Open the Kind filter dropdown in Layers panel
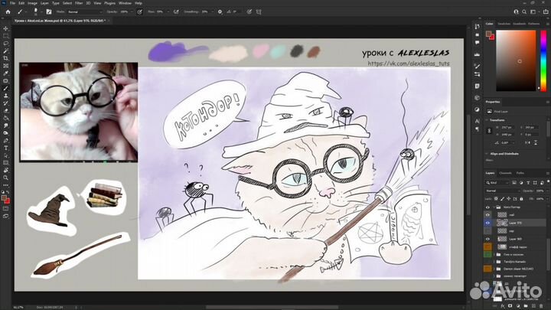The width and height of the screenshot is (551, 310). (497, 183)
